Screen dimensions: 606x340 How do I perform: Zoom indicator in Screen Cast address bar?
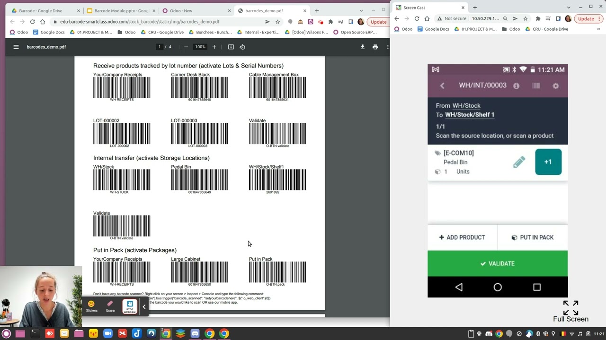[x=505, y=19]
